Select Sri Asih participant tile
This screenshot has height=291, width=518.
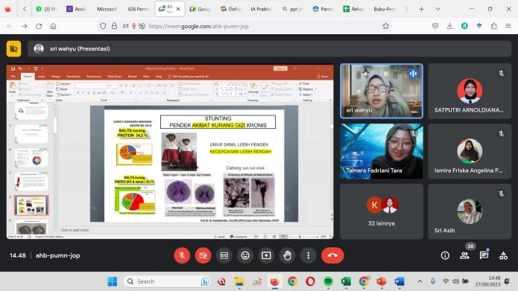470,211
